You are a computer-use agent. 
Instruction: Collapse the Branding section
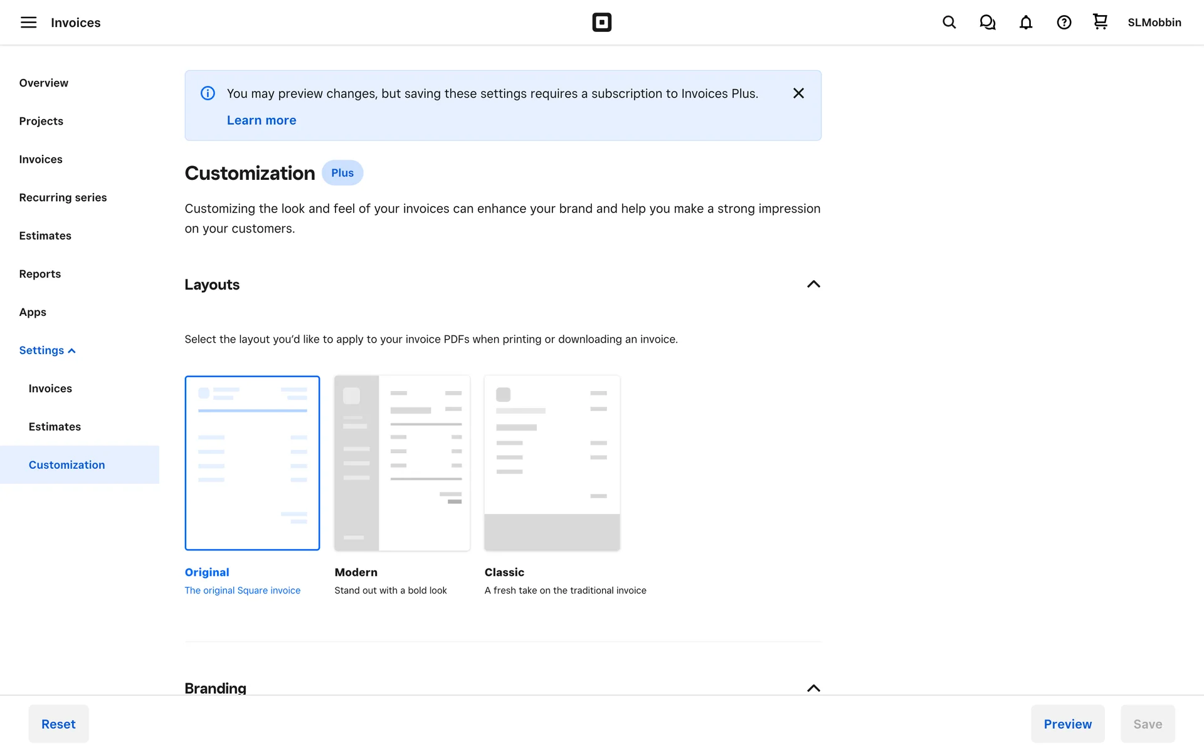point(813,687)
